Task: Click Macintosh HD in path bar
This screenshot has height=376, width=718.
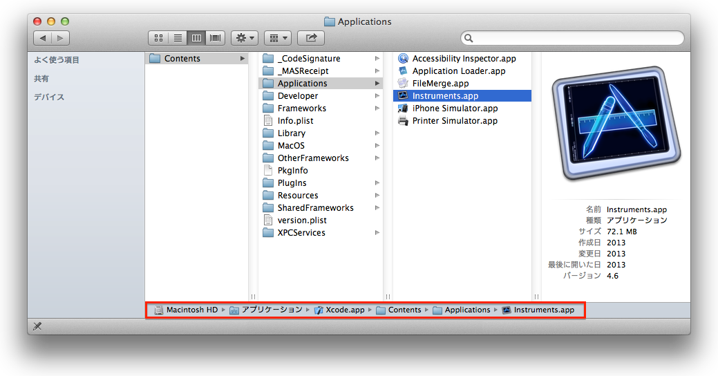Action: 186,310
